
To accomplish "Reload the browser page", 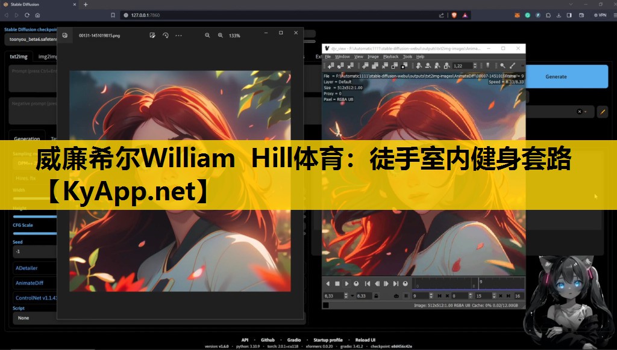I will pos(27,15).
